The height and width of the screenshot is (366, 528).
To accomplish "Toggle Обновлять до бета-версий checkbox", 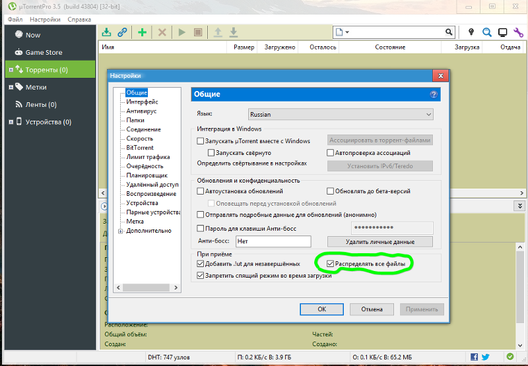I will click(331, 191).
